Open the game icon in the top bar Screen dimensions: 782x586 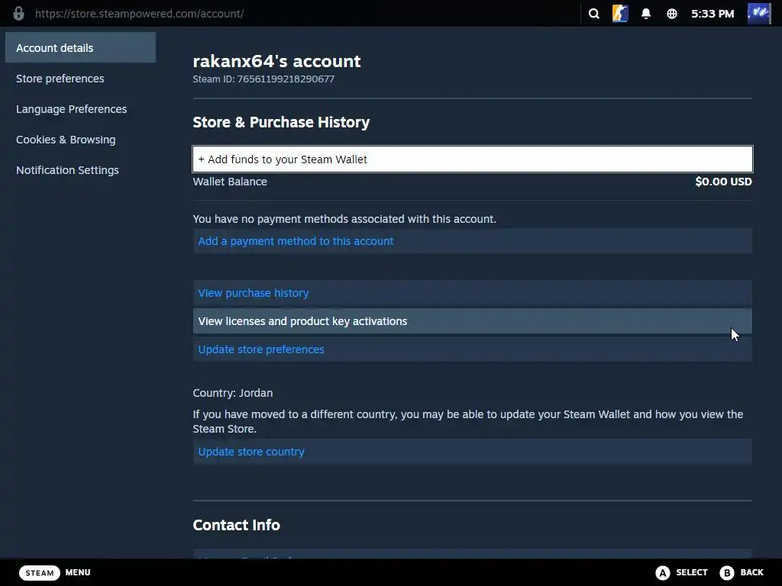620,14
